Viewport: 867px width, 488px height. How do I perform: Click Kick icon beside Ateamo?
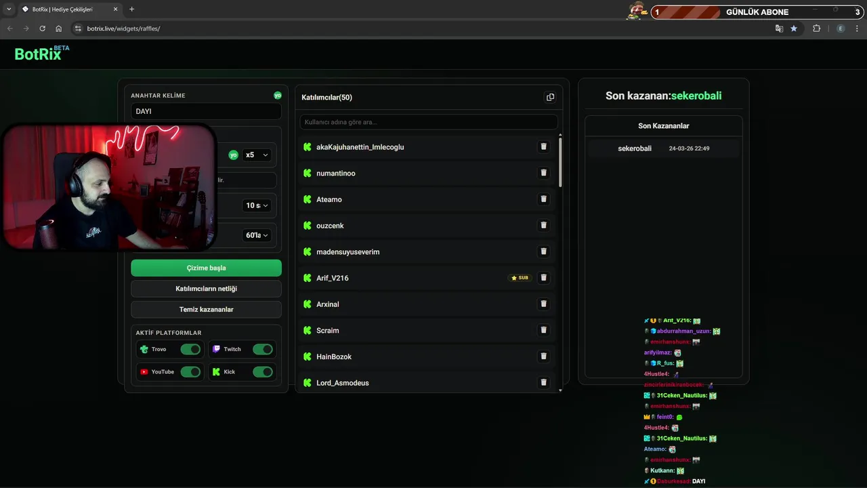pyautogui.click(x=308, y=199)
